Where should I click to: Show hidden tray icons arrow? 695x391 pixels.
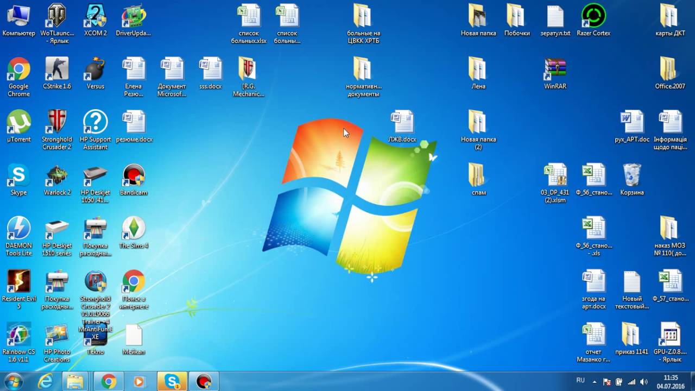click(x=595, y=382)
